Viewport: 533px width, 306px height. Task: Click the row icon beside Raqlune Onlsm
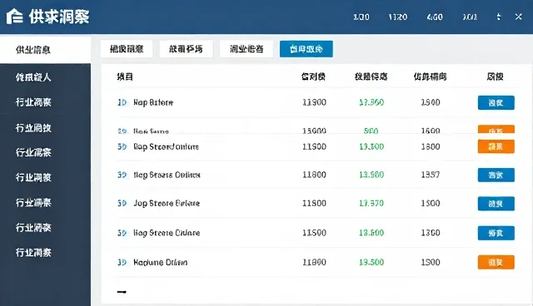point(122,263)
